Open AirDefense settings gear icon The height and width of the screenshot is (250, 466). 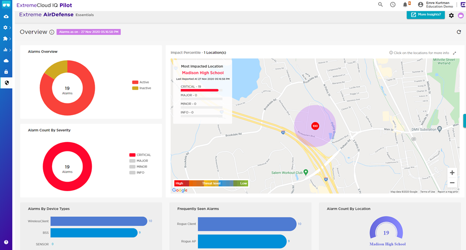pyautogui.click(x=451, y=15)
